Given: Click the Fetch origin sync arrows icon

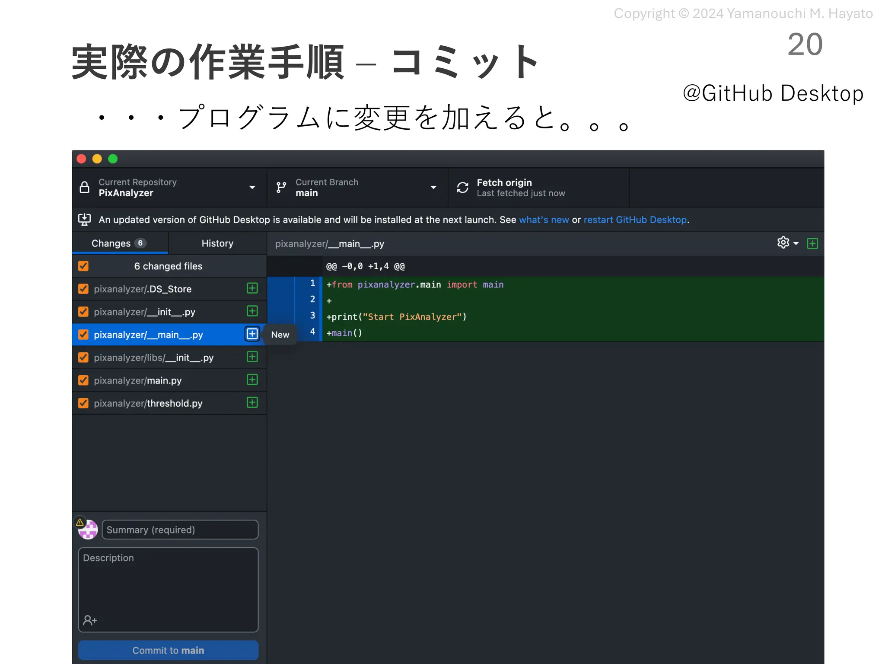Looking at the screenshot, I should click(x=462, y=187).
